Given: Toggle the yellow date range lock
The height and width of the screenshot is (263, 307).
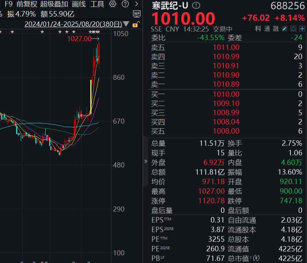Looking at the screenshot, I should pos(136,24).
